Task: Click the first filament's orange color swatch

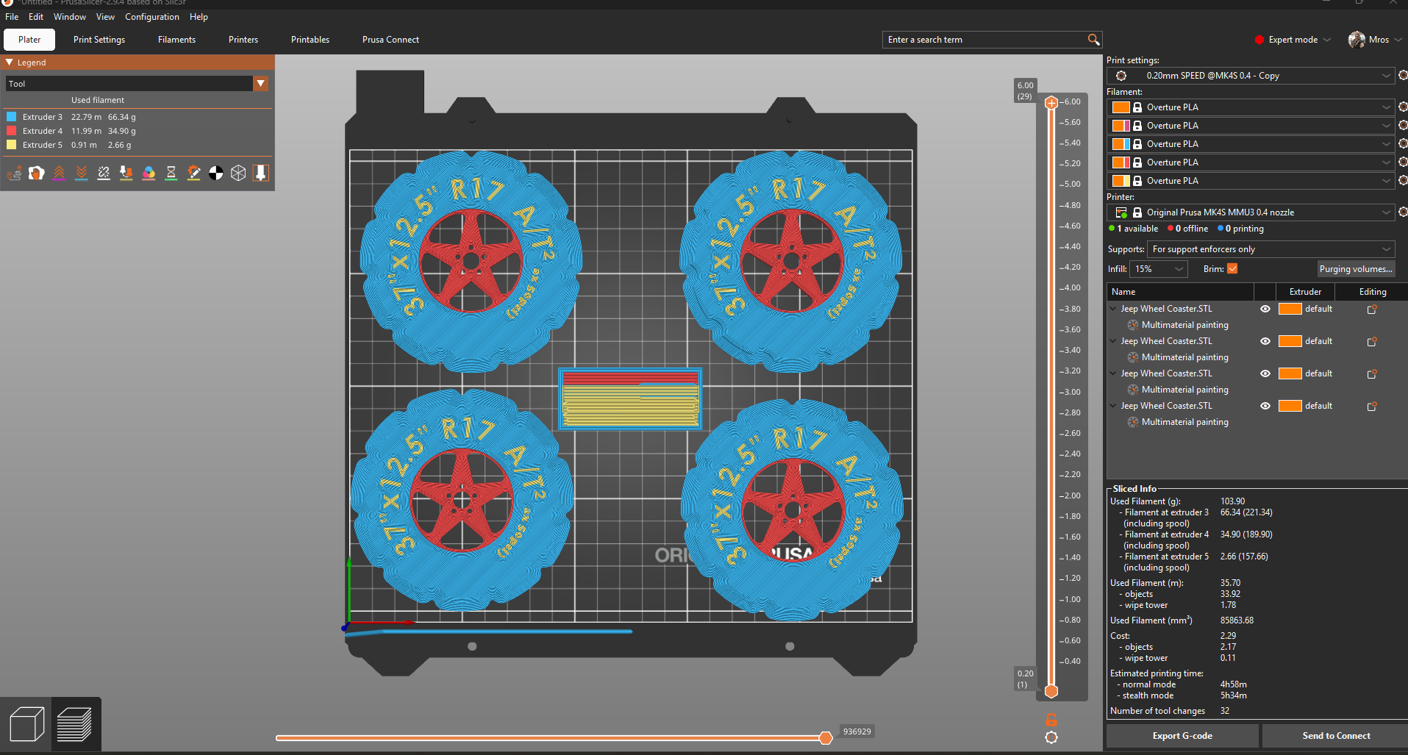Action: pyautogui.click(x=1121, y=107)
